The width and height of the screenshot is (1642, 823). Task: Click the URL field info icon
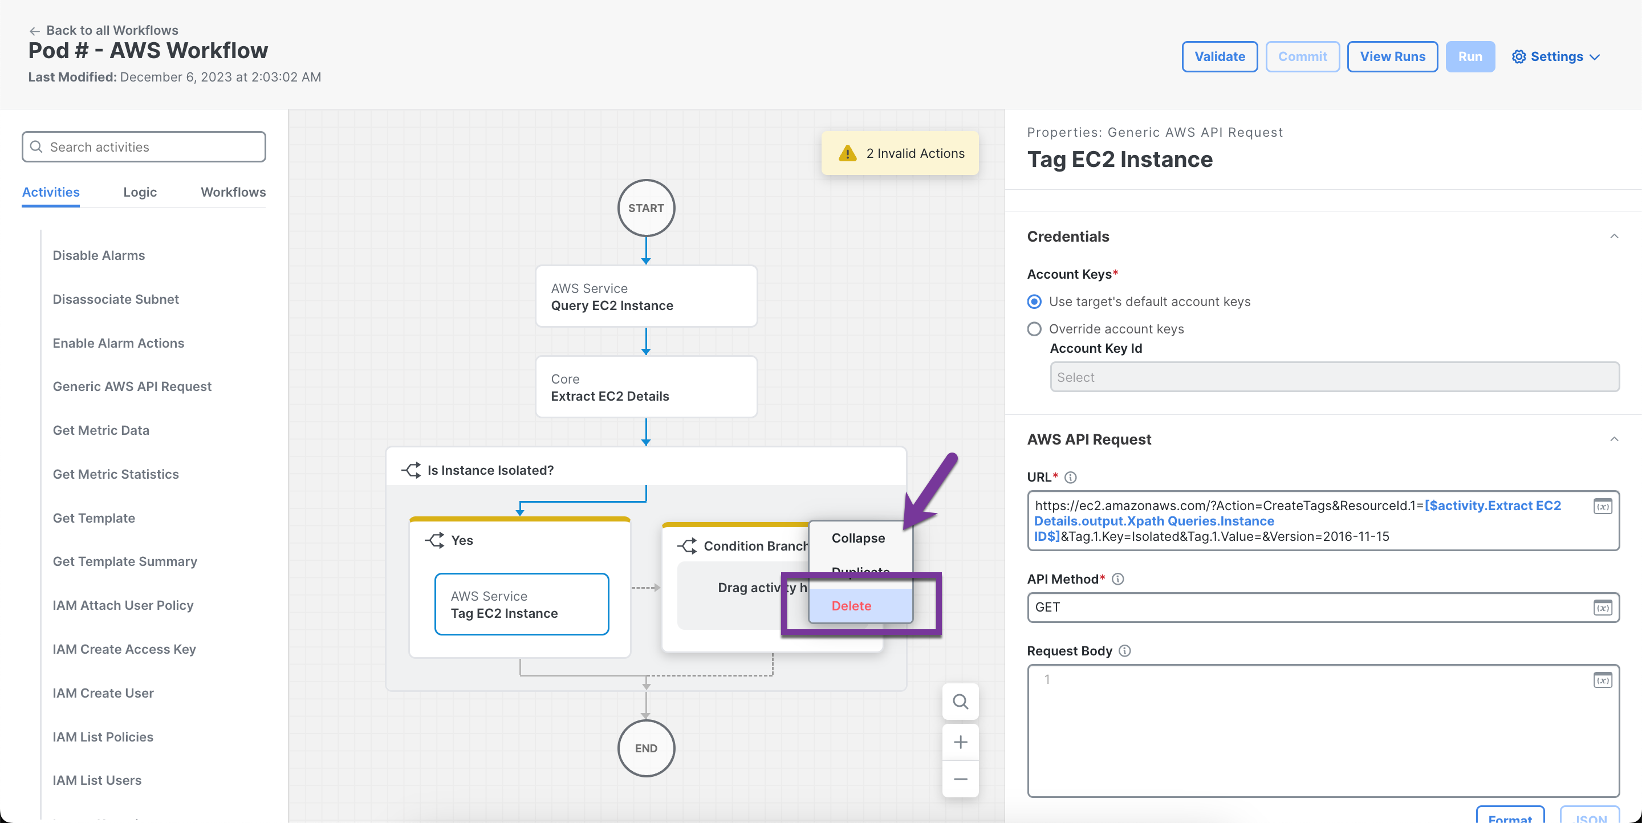coord(1070,477)
